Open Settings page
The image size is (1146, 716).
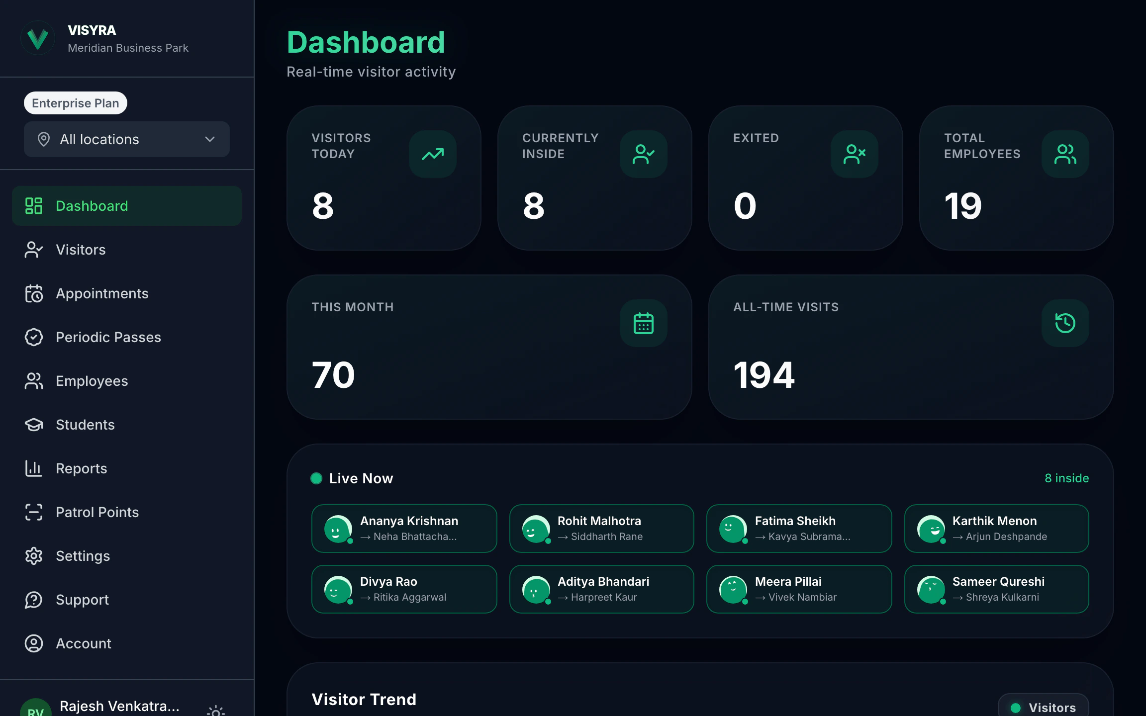point(127,556)
